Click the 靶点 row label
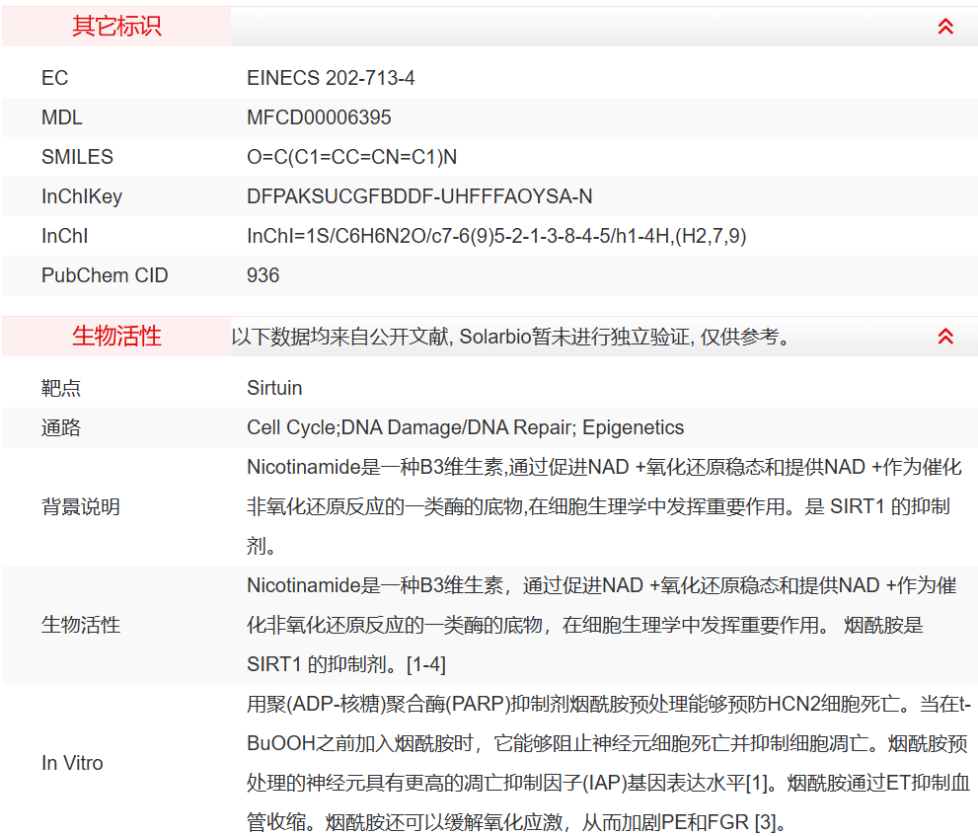This screenshot has height=836, width=978. pos(61,388)
